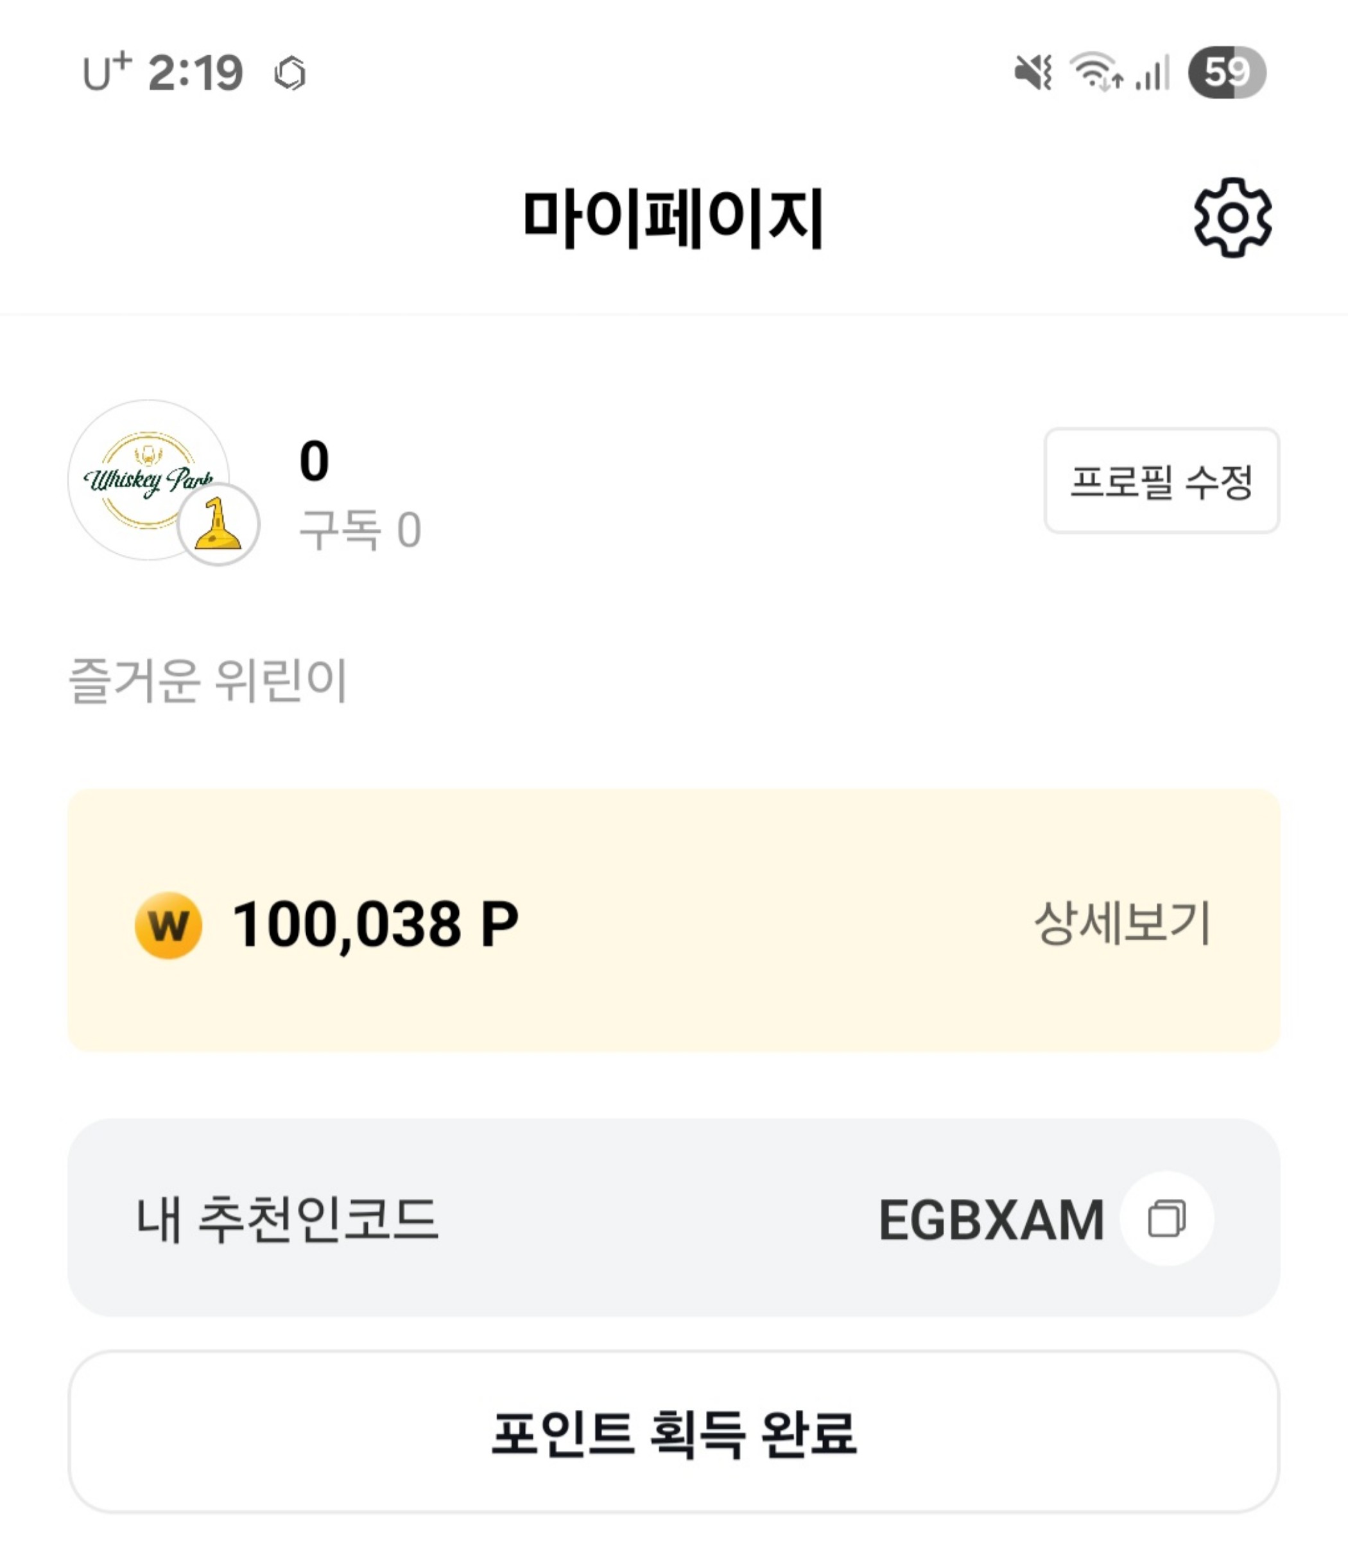
Task: Tap the pot still badge on avatar
Action: point(218,524)
